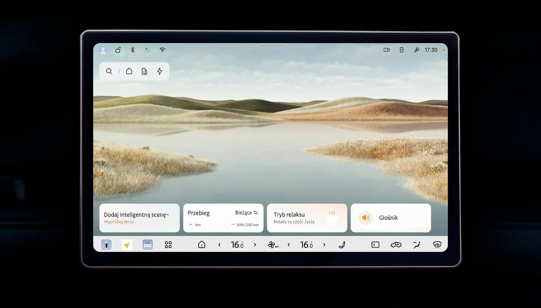Tap the driver temperature 16.0 value
The image size is (541, 308).
[x=237, y=245]
